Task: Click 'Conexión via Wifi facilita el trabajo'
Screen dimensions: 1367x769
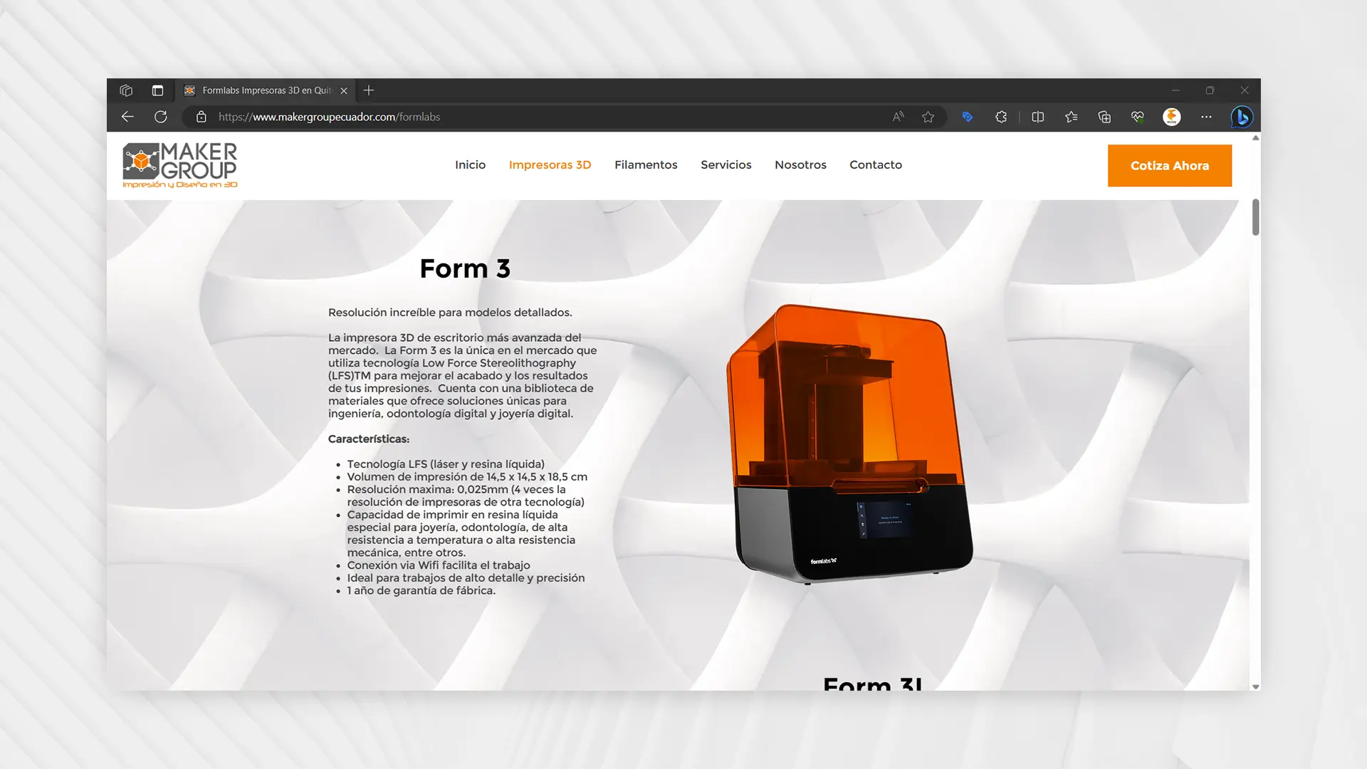Action: pos(439,565)
